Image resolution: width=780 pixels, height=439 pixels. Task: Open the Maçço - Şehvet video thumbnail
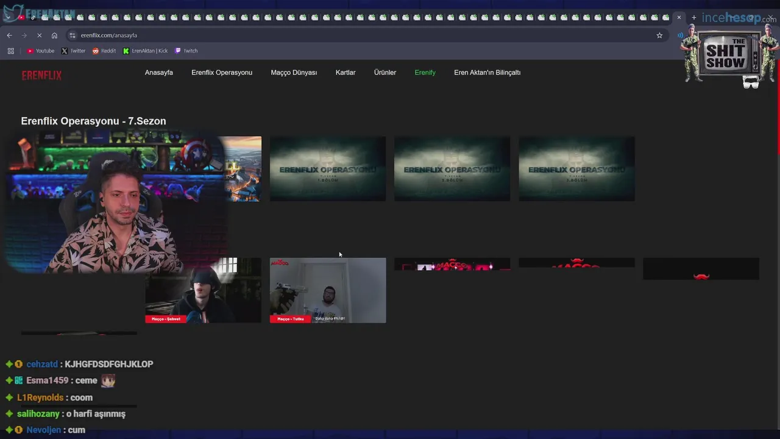coord(204,290)
